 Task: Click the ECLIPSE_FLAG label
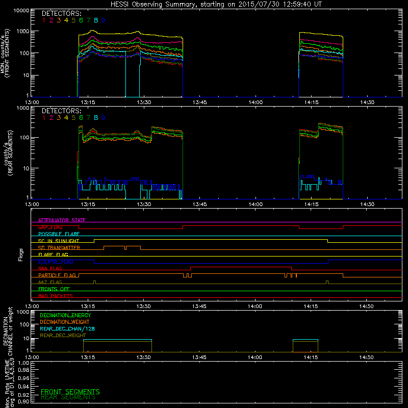[56, 262]
